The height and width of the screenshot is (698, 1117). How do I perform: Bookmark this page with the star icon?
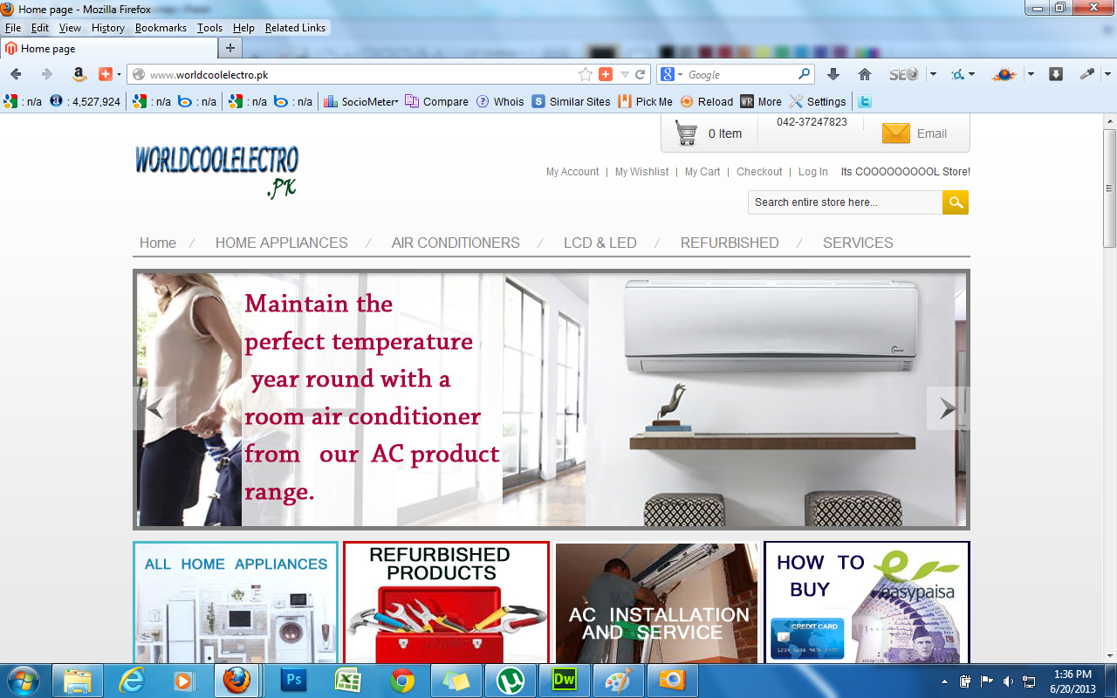tap(585, 74)
